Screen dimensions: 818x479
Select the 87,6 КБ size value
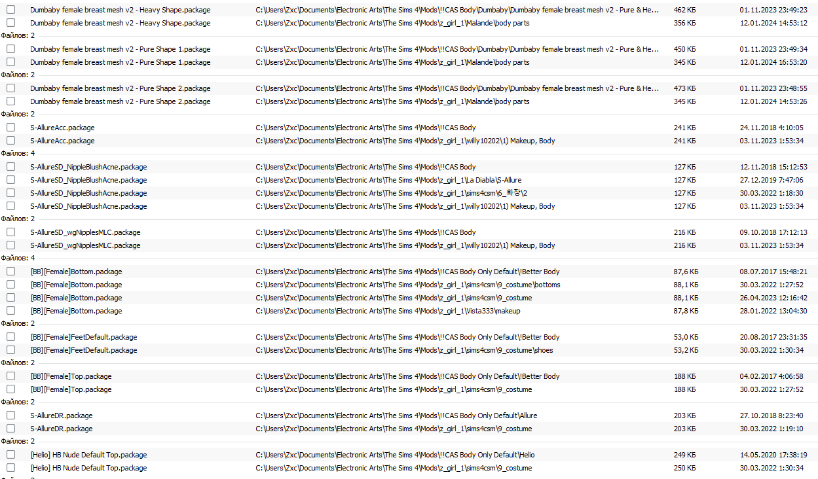tap(686, 272)
